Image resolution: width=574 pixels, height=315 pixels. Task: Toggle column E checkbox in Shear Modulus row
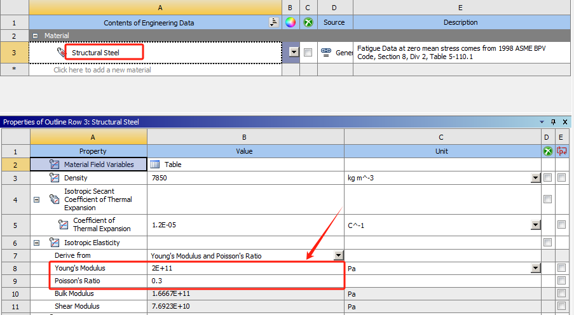[561, 305]
